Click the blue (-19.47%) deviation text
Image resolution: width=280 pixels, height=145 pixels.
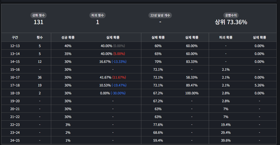click(119, 85)
